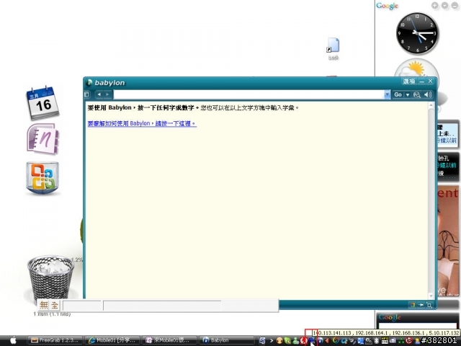The width and height of the screenshot is (461, 346).
Task: Open the dropdown arrow beside Go
Action: tap(408, 94)
